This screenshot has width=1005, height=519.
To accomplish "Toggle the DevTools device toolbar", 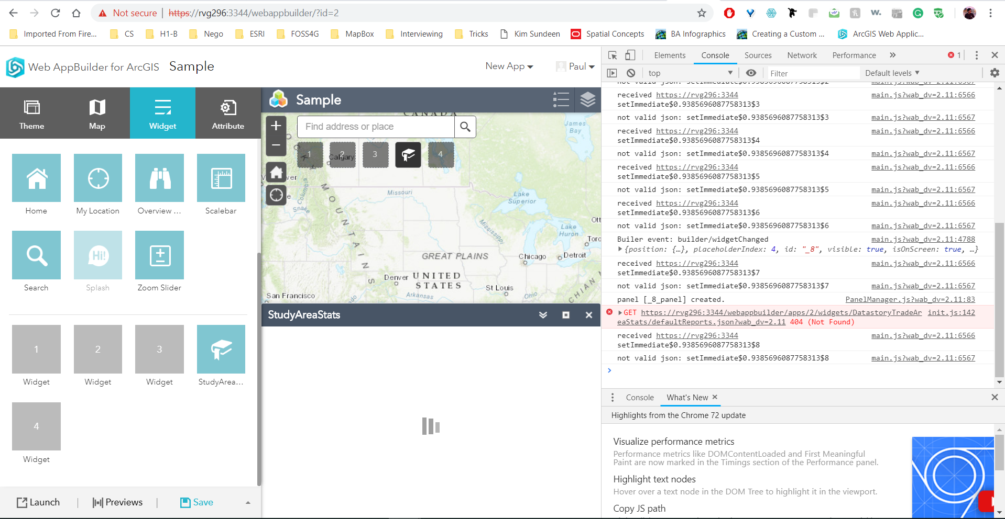I will [x=630, y=55].
